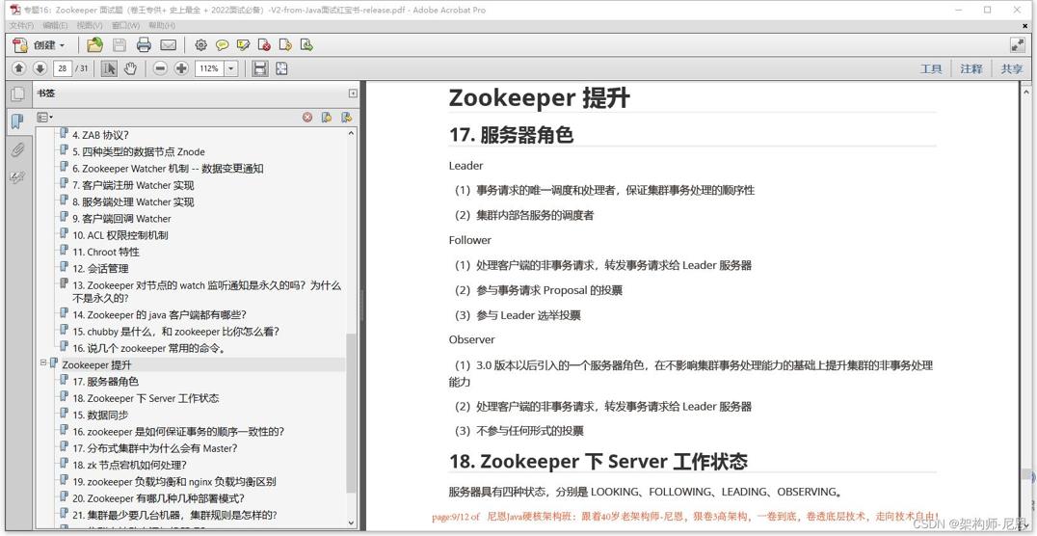Delete selected bookmark with red circle icon
Viewport: 1037px width, 536px height.
[307, 117]
